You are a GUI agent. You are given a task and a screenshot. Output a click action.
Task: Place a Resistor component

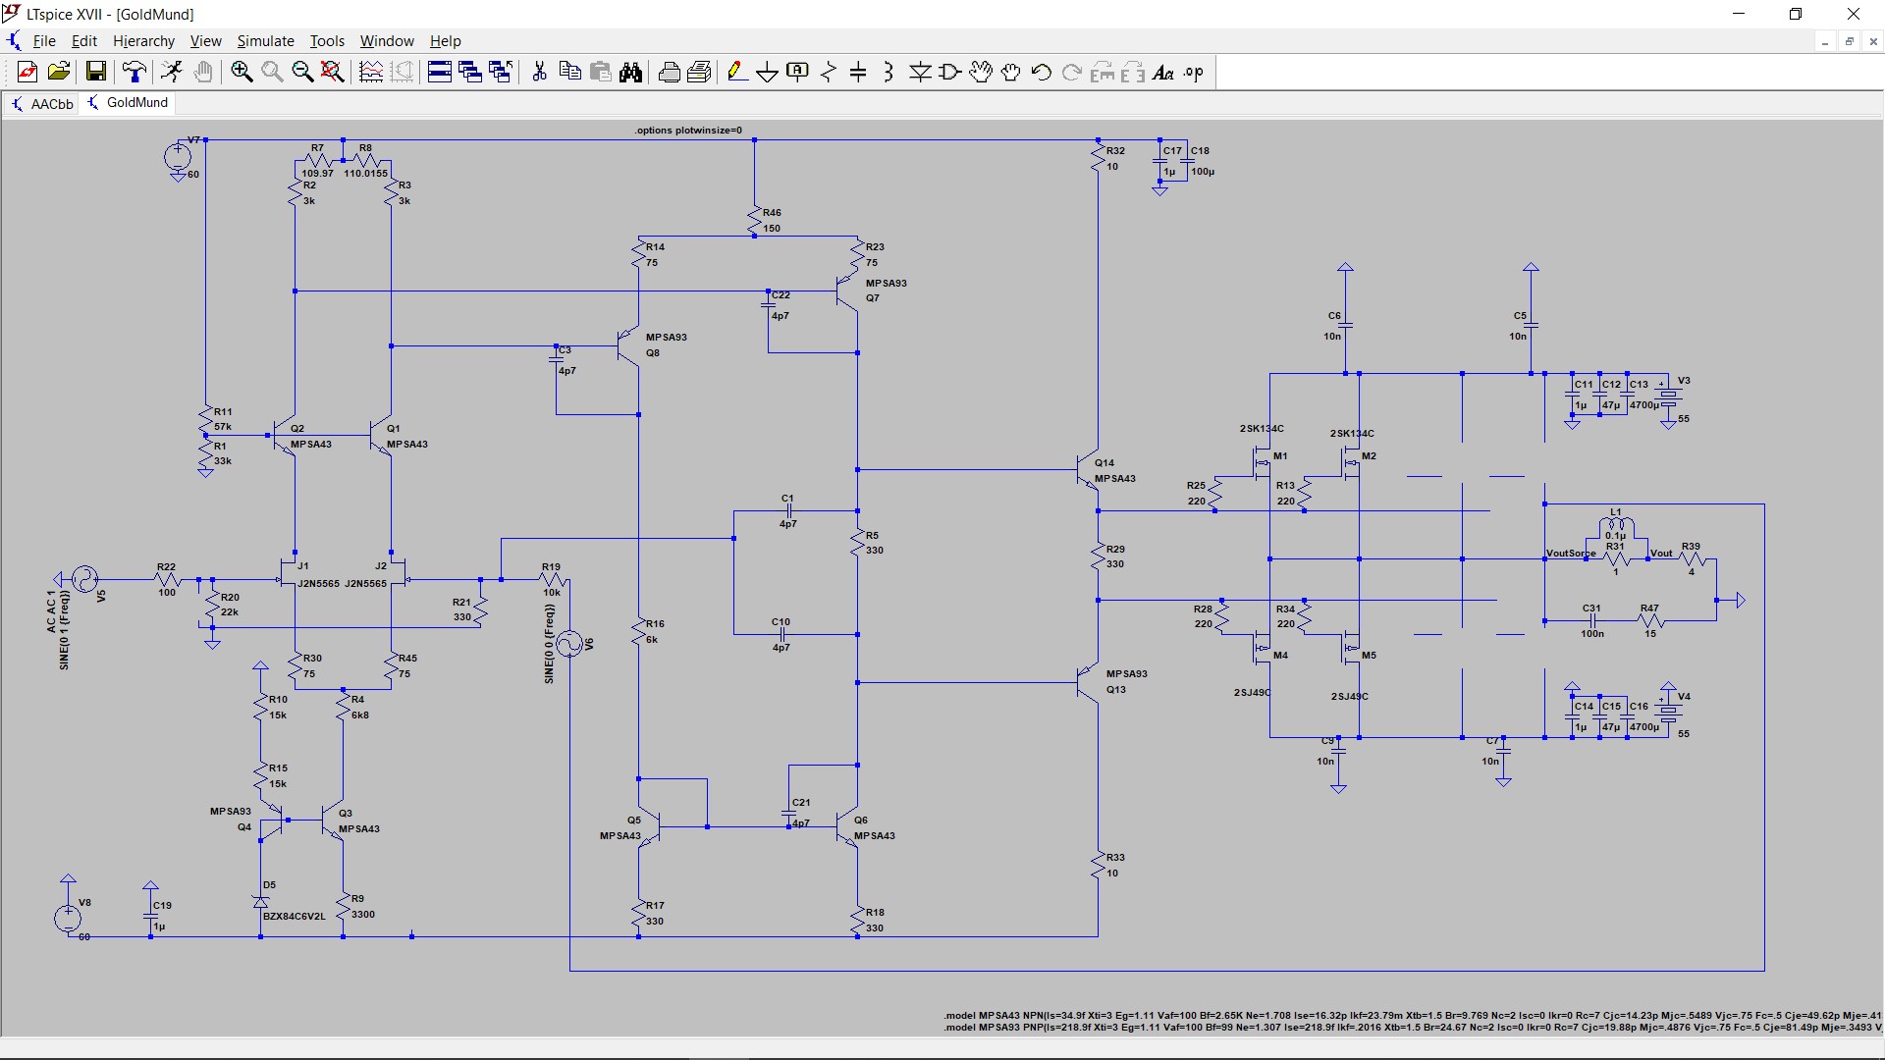(829, 72)
